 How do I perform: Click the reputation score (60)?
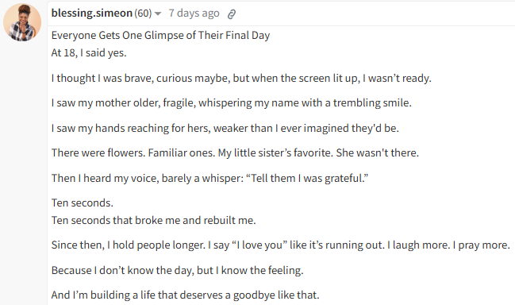pos(143,14)
